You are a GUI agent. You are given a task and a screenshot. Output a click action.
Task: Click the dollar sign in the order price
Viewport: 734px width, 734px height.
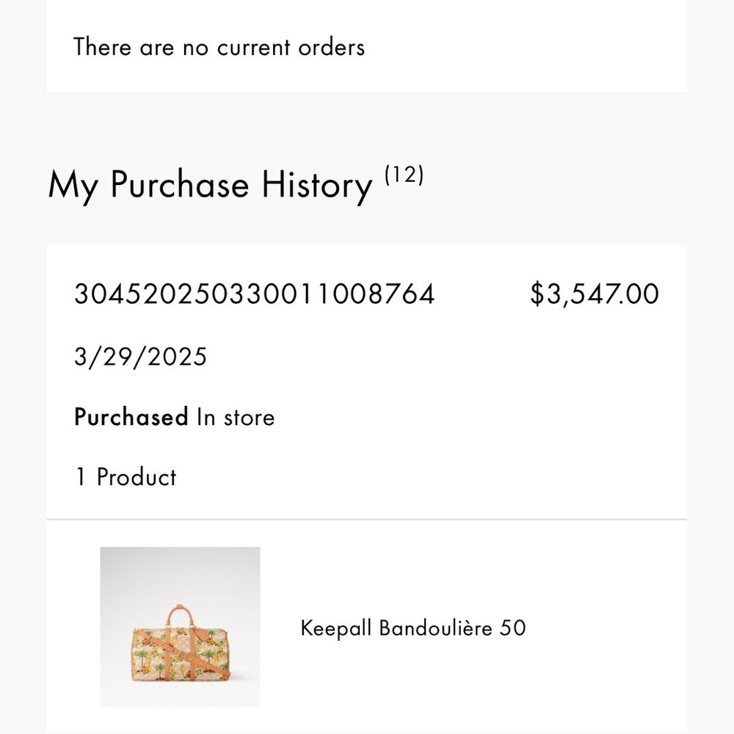(x=537, y=294)
